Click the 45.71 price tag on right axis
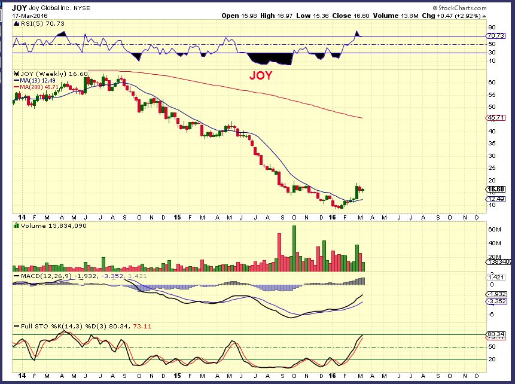515x384 pixels. click(496, 118)
